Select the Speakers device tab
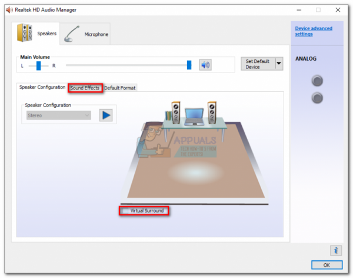The width and height of the screenshot is (353, 278). [x=36, y=34]
